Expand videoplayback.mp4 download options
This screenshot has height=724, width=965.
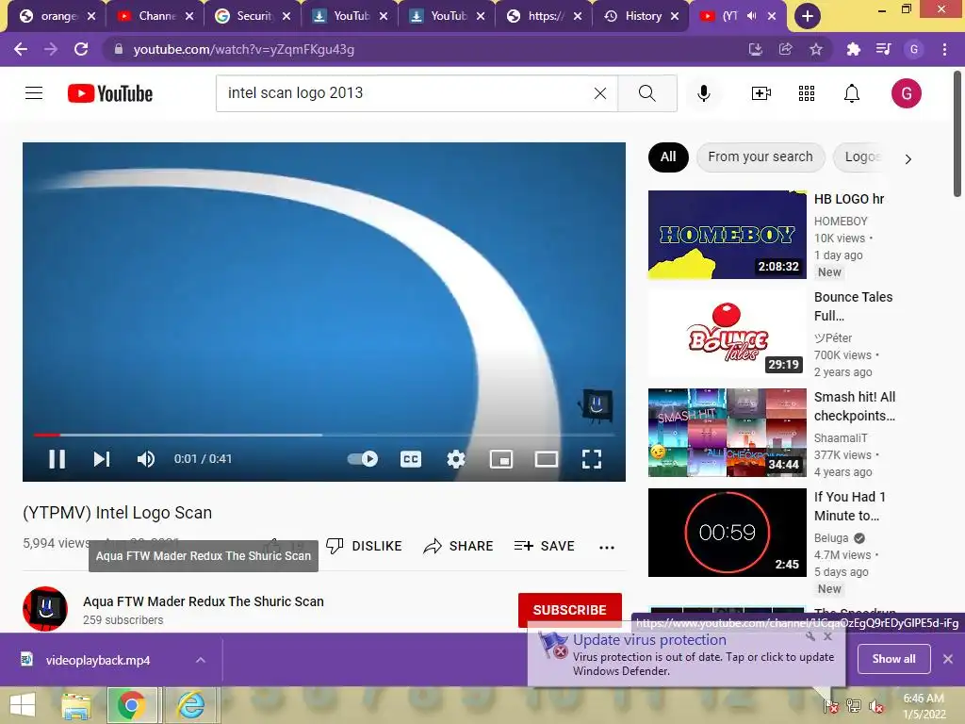(200, 660)
